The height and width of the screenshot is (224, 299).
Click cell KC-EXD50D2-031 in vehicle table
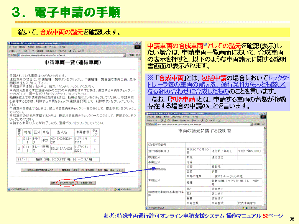62,141
